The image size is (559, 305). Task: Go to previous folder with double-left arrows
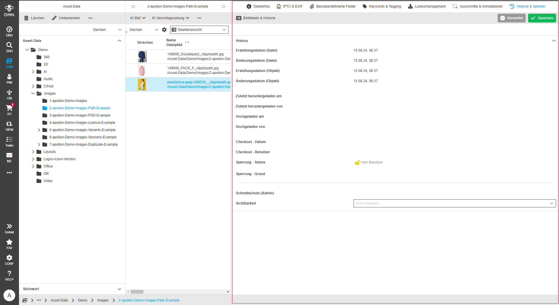[x=133, y=6]
